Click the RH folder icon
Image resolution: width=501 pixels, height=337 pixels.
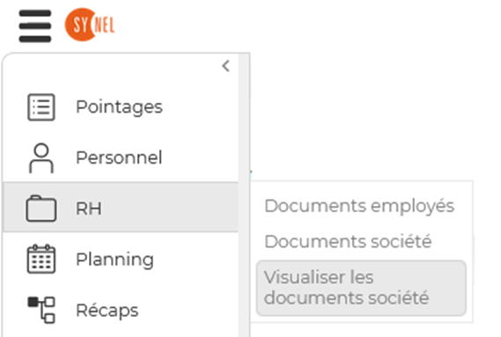pos(41,209)
